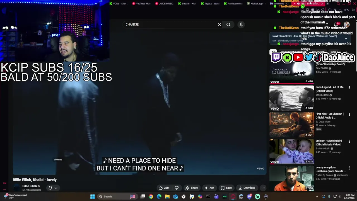Screen dimensions: 357x201
Task: Open John Legend All of Me thumbnail
Action: [x=292, y=98]
